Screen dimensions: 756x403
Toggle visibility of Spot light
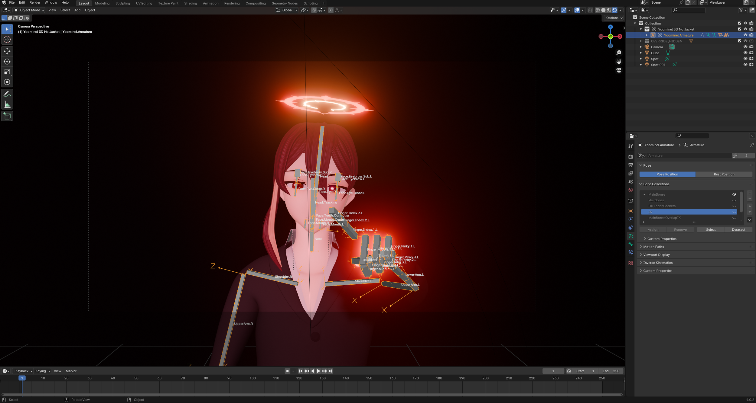pos(745,59)
